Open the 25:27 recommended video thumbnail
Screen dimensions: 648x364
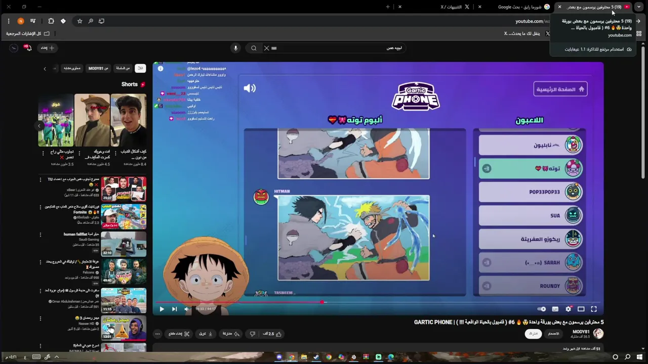(x=124, y=189)
